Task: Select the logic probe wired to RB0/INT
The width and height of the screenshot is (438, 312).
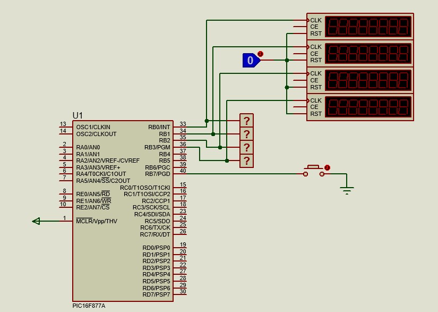Action: pos(247,121)
